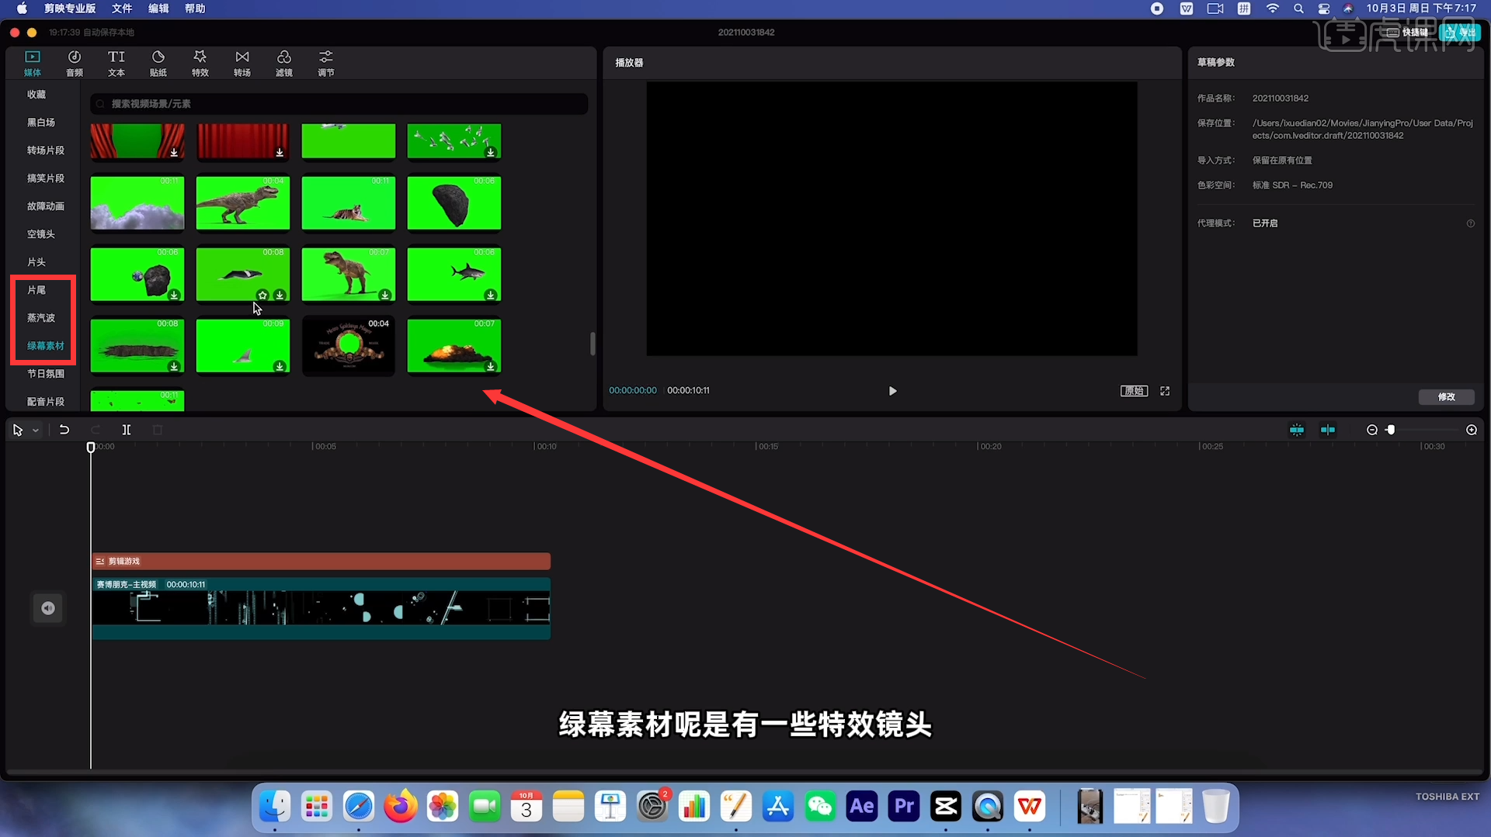This screenshot has height=837, width=1491.
Task: Choose the selection pointer tool
Action: 18,430
